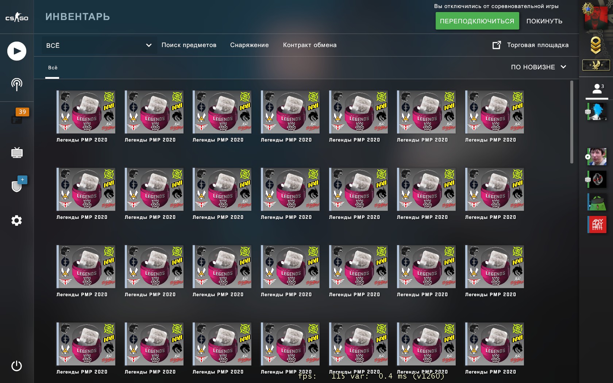Select friend avatar with man's photo

point(597,157)
